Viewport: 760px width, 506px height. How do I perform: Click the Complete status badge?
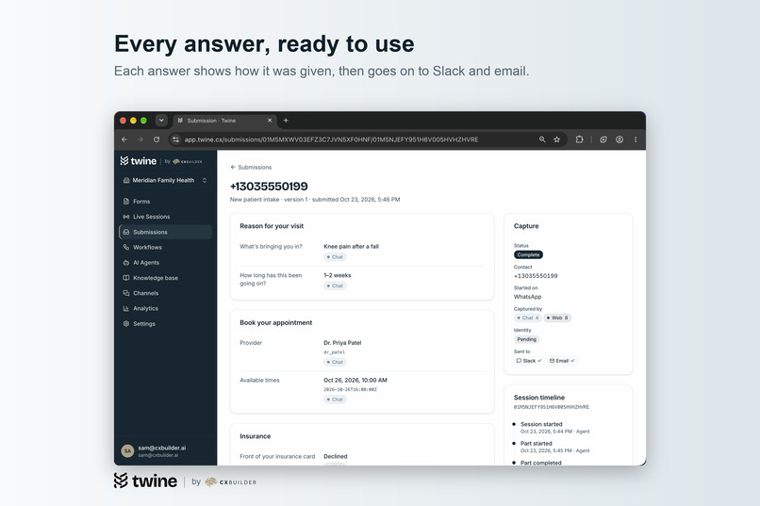(528, 254)
